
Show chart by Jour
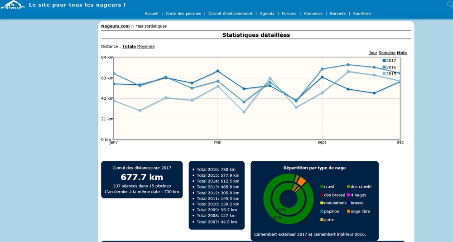[x=373, y=53]
